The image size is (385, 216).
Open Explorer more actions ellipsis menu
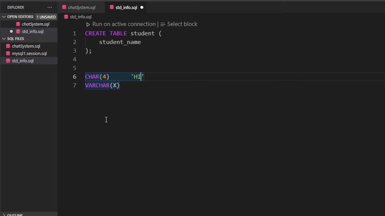[x=49, y=7]
